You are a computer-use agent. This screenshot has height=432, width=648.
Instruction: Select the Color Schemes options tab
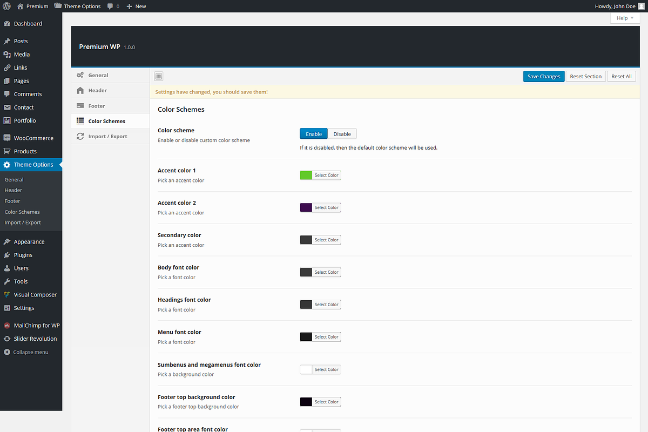tap(110, 121)
